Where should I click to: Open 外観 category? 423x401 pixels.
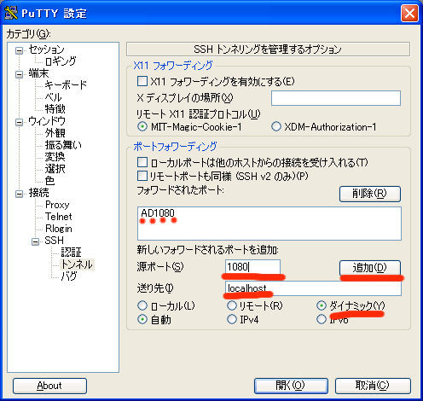pyautogui.click(x=55, y=133)
